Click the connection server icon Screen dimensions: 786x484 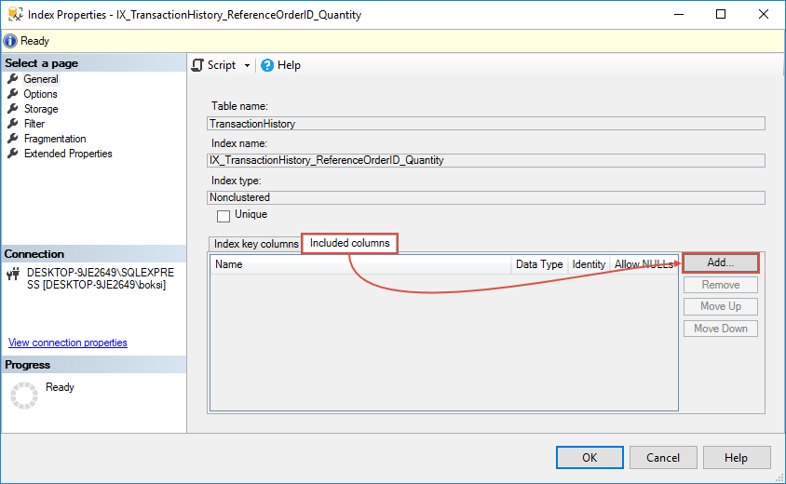coord(14,274)
